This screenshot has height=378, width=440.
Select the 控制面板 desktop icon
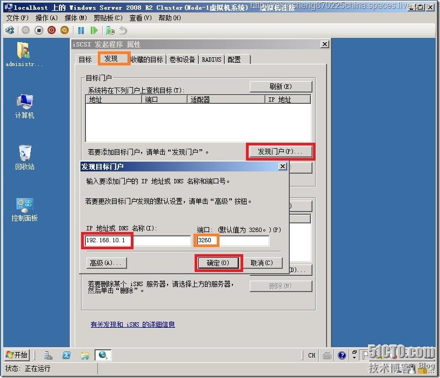(x=24, y=209)
